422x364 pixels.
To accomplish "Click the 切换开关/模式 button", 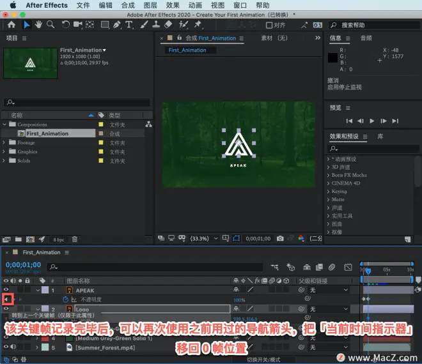I will click(x=263, y=360).
